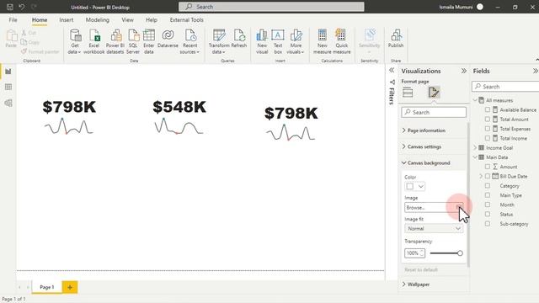Open Power BI datasets

tap(115, 41)
